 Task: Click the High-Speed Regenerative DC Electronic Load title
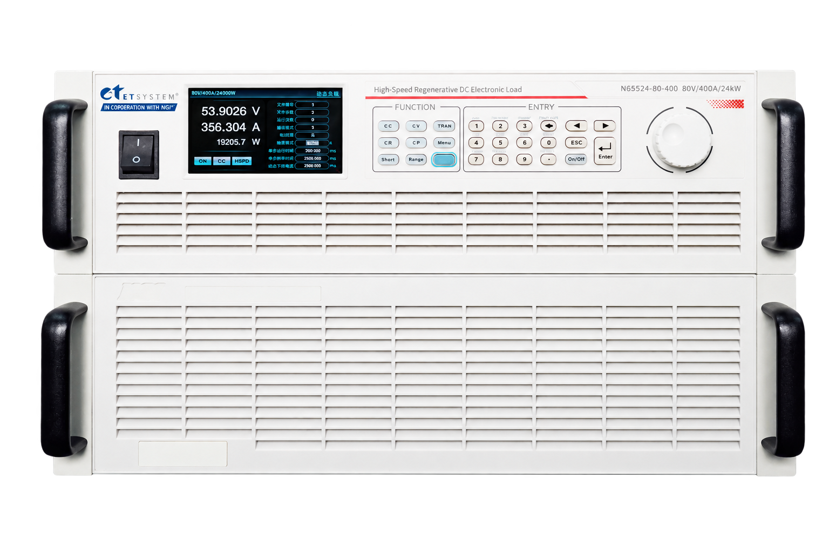pos(448,90)
